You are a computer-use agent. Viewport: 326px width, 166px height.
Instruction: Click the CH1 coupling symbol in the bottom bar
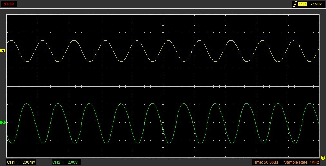point(18,162)
